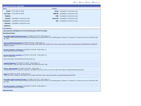Click the Yahoo IM row's unavailable text

tap(69, 19)
